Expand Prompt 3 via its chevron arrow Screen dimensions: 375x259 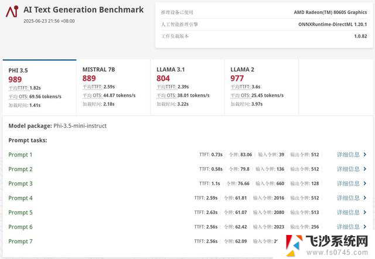coord(364,183)
